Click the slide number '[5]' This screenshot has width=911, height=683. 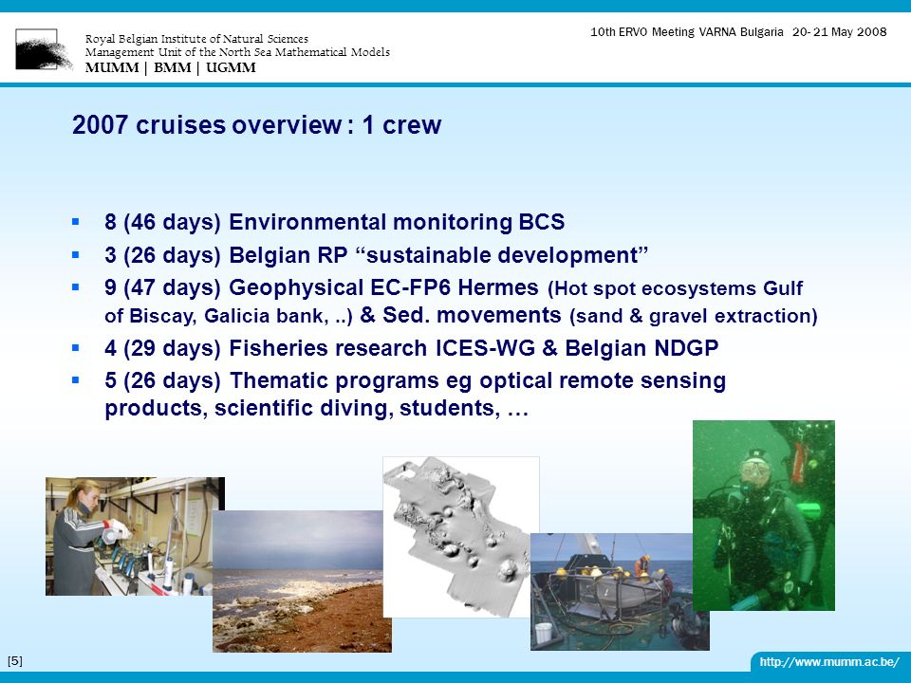tap(15, 660)
